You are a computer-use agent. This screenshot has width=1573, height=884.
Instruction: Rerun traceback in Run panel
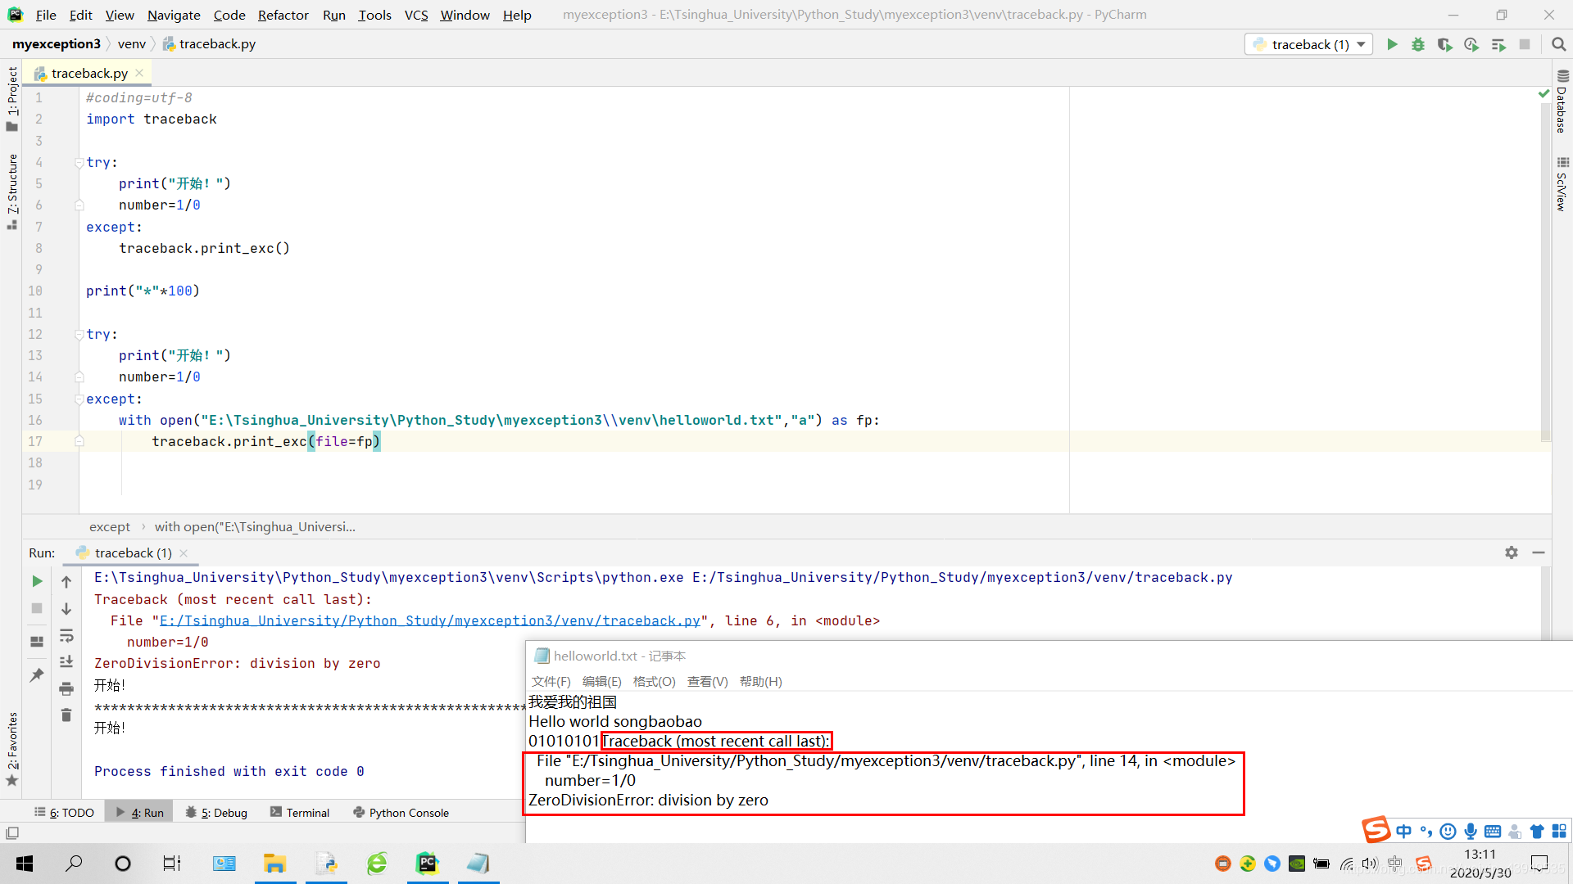(x=37, y=581)
